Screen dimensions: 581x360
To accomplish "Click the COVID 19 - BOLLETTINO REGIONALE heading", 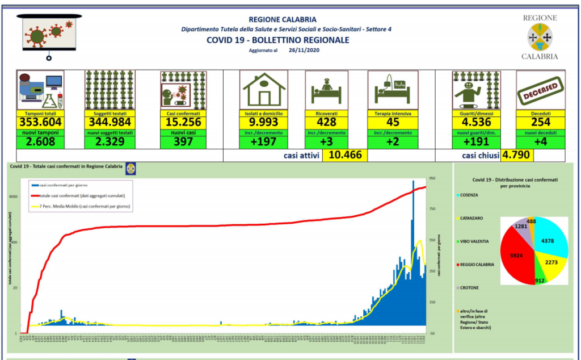I will coord(277,40).
